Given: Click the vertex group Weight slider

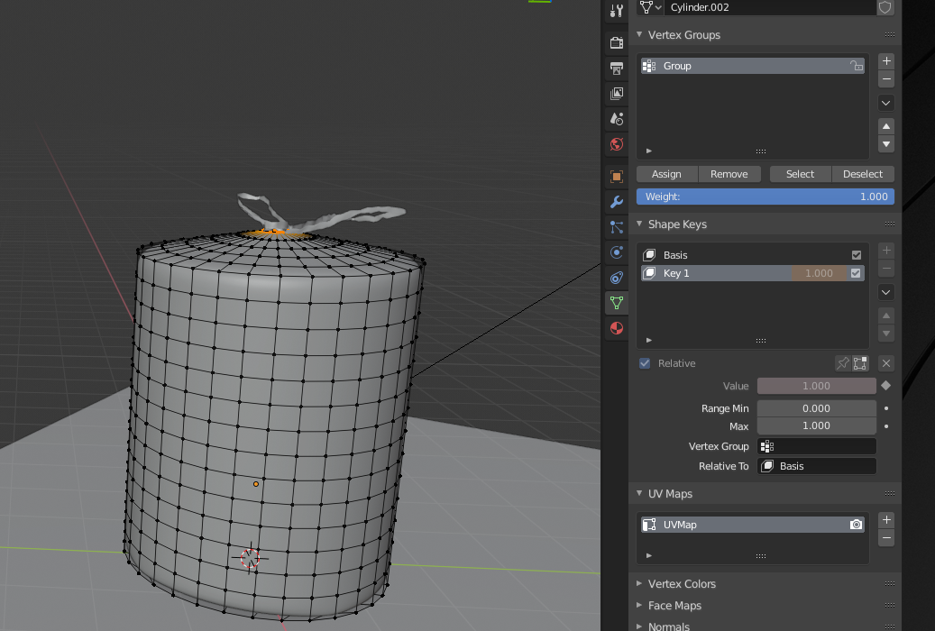Looking at the screenshot, I should coord(765,197).
